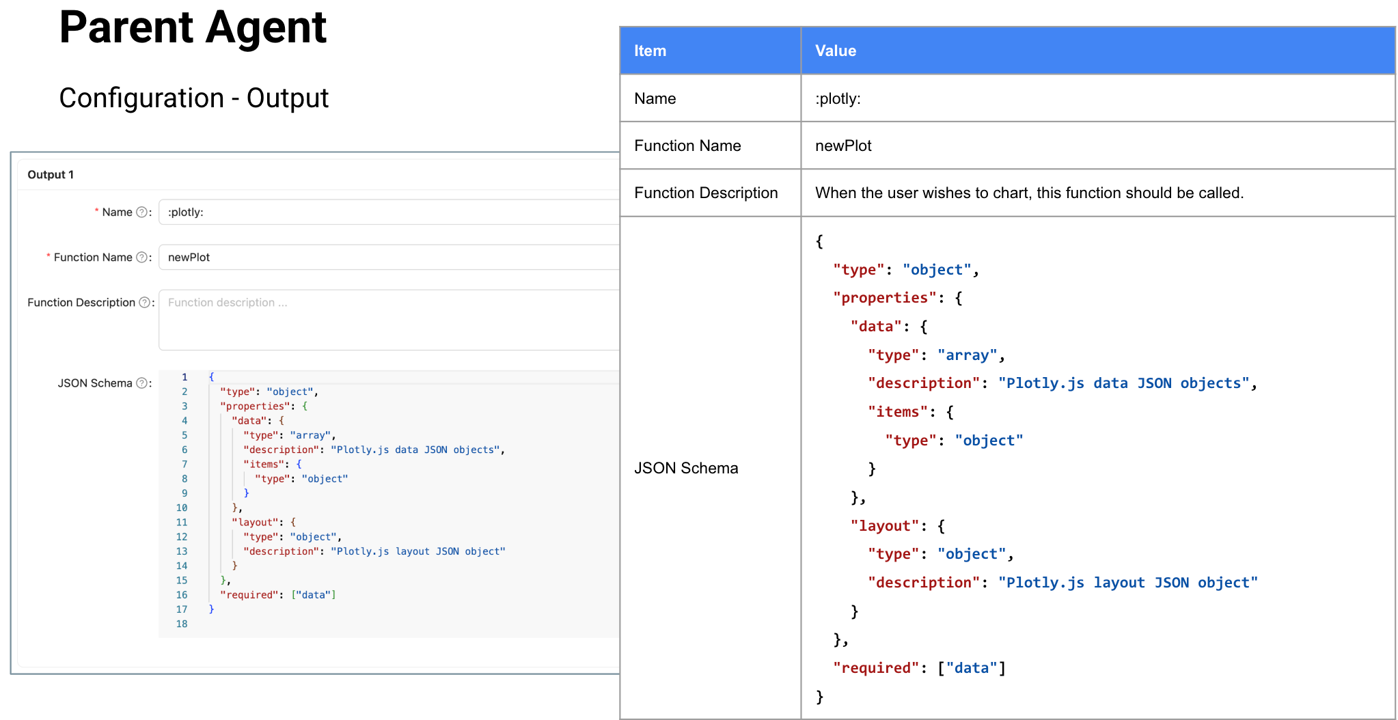This screenshot has height=720, width=1398.
Task: Click the "required" key in table schema
Action: click(876, 668)
